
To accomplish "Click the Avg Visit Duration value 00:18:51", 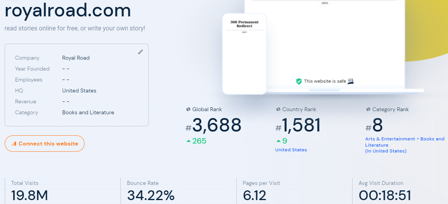I will 385,196.
